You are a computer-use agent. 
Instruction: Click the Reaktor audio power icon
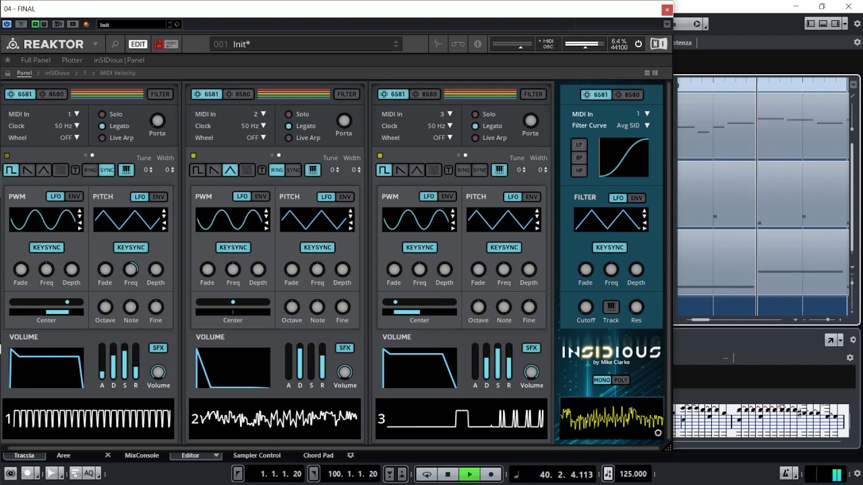[x=638, y=44]
